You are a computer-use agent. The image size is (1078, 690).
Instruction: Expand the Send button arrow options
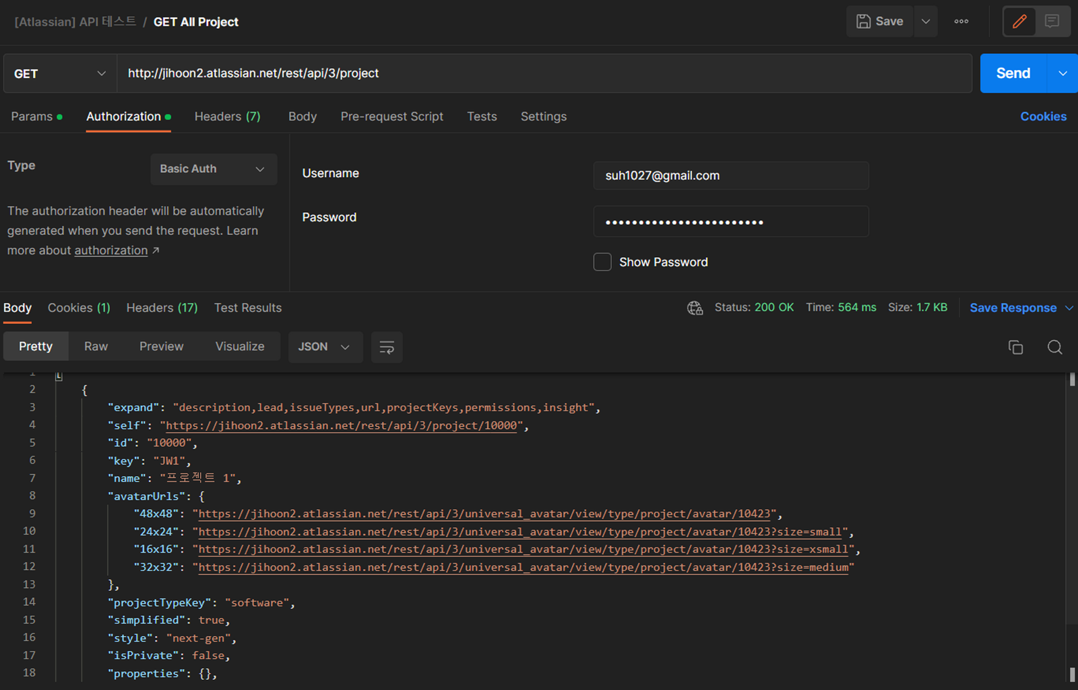[1063, 73]
